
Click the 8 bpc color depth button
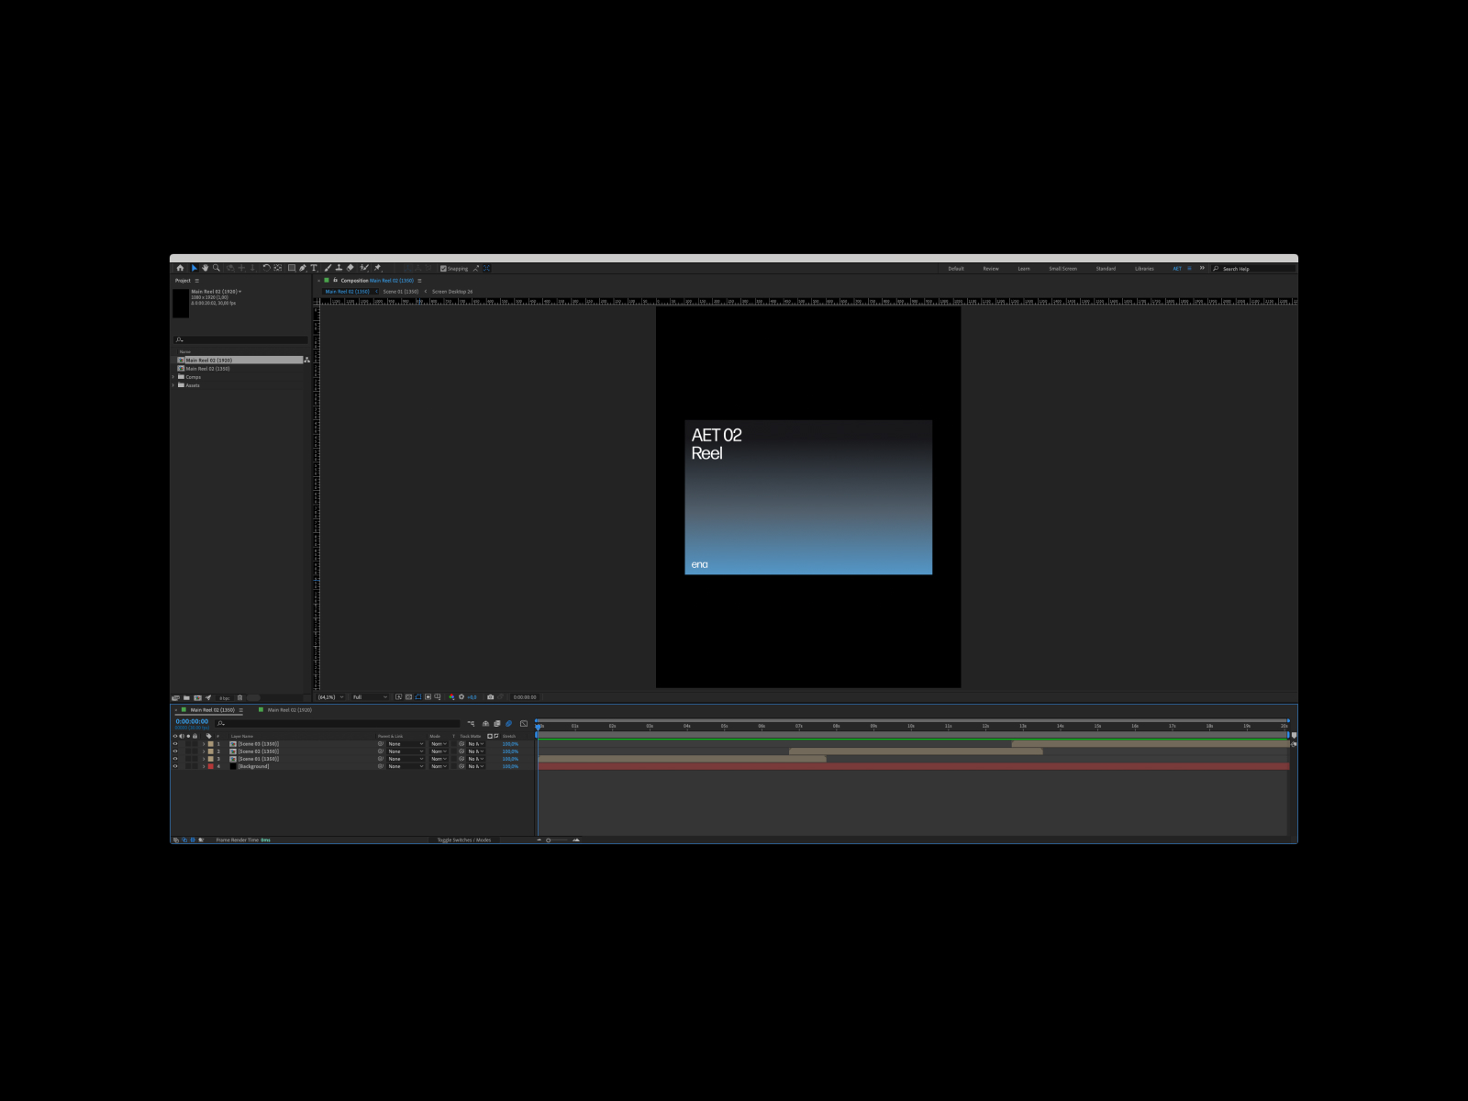coord(225,697)
